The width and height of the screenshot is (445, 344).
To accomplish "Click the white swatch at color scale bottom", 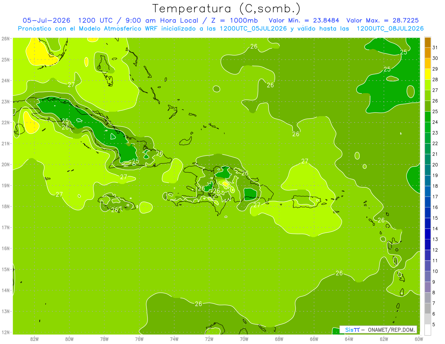I will (x=428, y=330).
